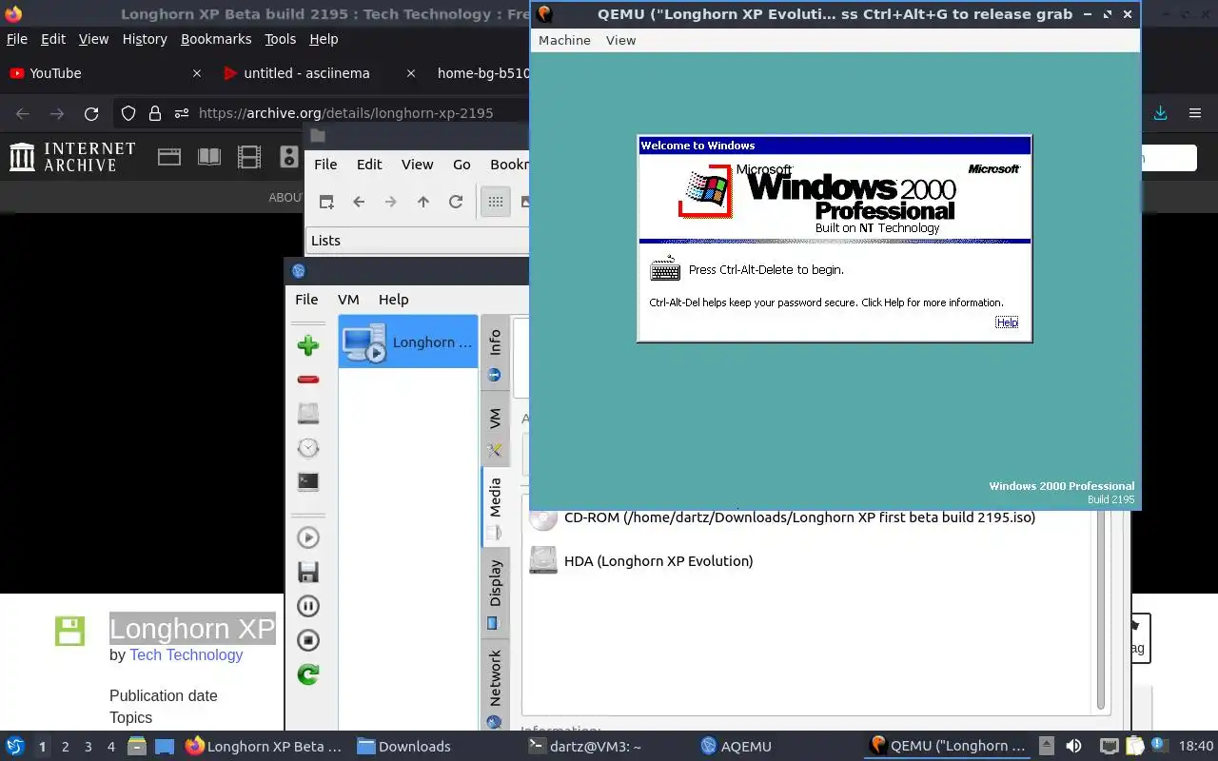Image resolution: width=1218 pixels, height=761 pixels.
Task: Click the Firefox forward arrow
Action: click(57, 113)
